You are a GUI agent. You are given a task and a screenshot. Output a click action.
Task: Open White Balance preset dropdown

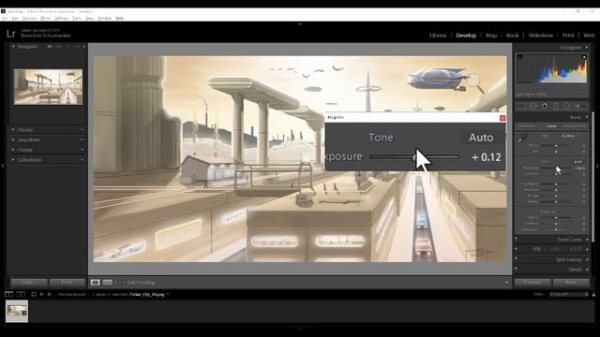[x=569, y=136]
